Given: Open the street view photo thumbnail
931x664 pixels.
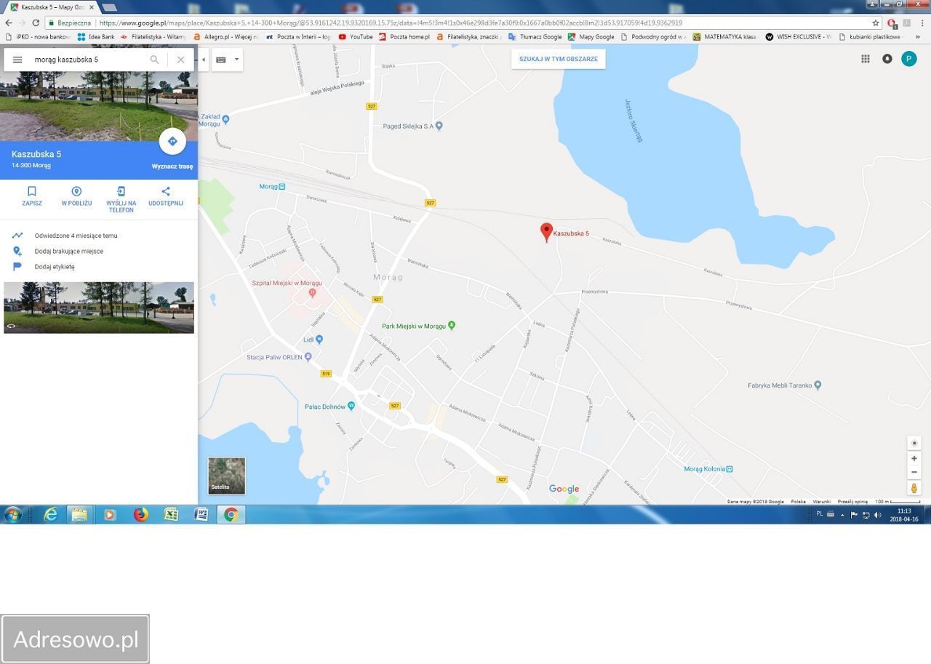Looking at the screenshot, I should [x=99, y=307].
